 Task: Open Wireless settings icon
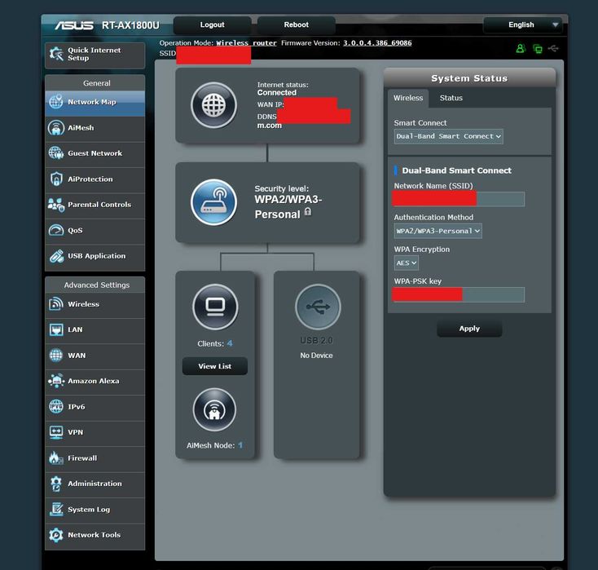click(x=56, y=304)
